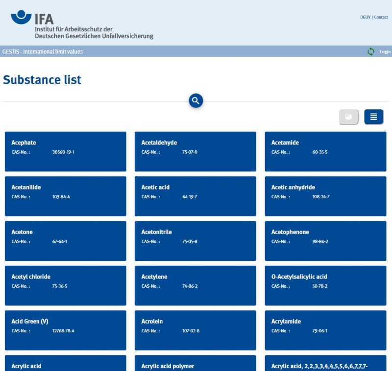Open the Acetaldehyde substance card
The height and width of the screenshot is (371, 392).
pos(195,151)
